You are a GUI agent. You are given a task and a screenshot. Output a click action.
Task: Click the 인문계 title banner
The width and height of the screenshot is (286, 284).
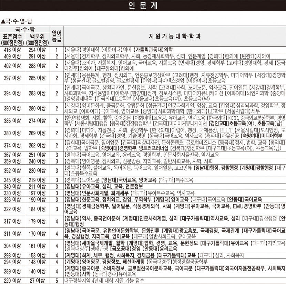[143, 6]
